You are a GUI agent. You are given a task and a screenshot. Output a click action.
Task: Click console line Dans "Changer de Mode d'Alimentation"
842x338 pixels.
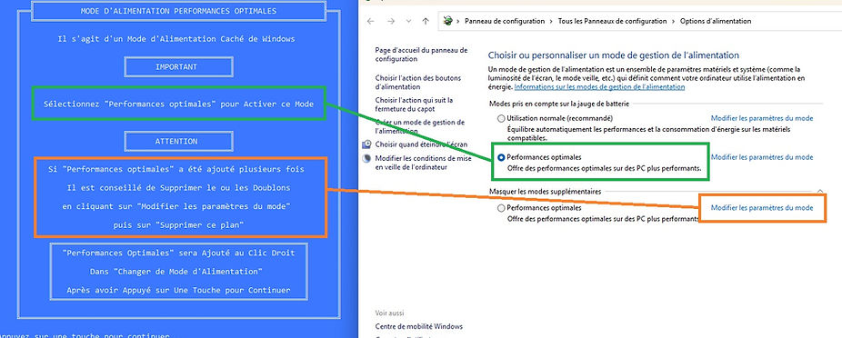tap(176, 272)
